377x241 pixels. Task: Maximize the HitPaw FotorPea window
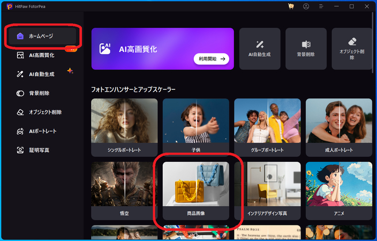point(351,6)
